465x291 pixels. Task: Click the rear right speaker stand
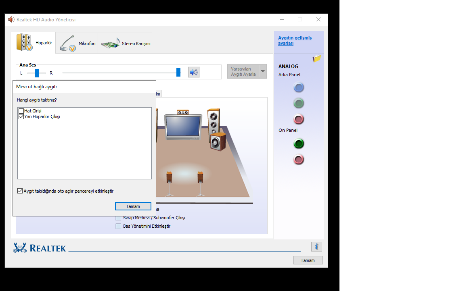tap(201, 184)
